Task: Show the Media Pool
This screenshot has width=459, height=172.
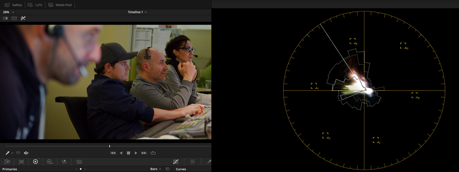Action: pyautogui.click(x=60, y=5)
